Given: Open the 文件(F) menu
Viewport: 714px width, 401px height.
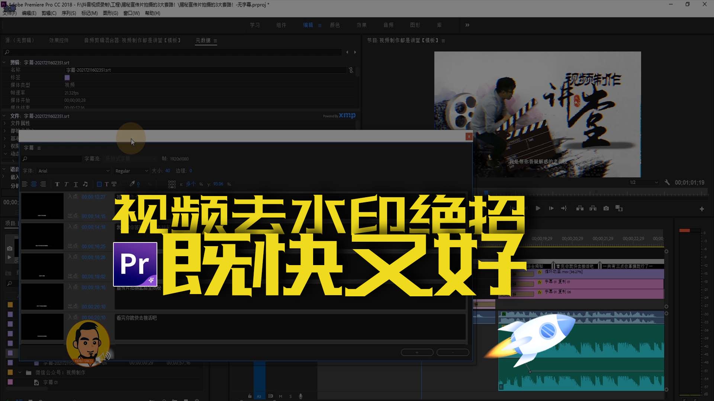Looking at the screenshot, I should 10,13.
